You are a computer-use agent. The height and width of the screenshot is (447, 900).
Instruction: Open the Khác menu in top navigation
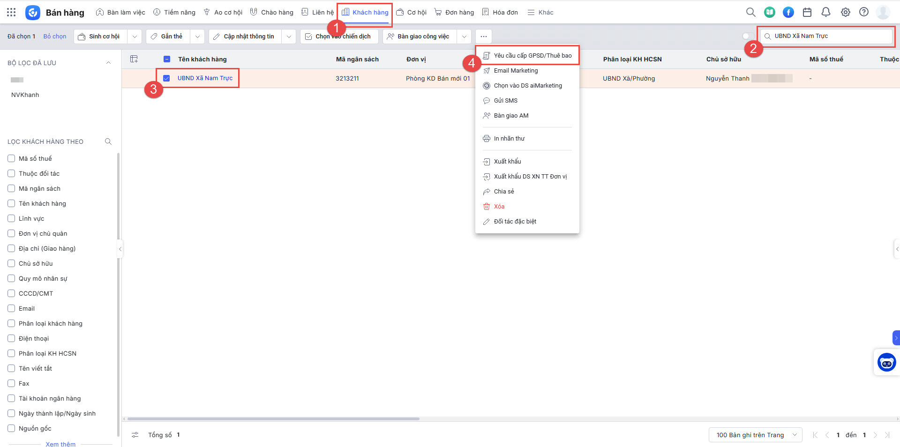point(540,13)
